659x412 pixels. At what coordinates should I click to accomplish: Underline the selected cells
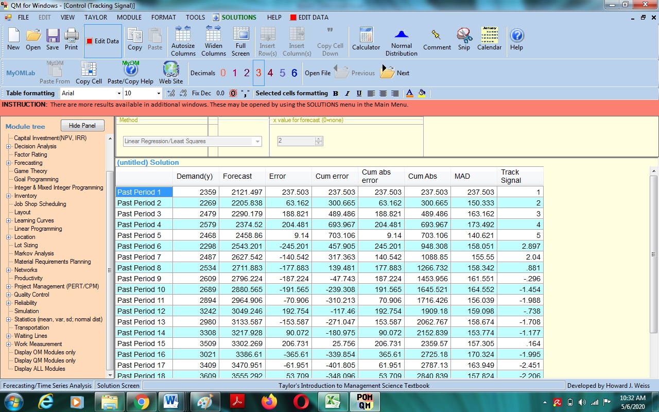click(359, 93)
